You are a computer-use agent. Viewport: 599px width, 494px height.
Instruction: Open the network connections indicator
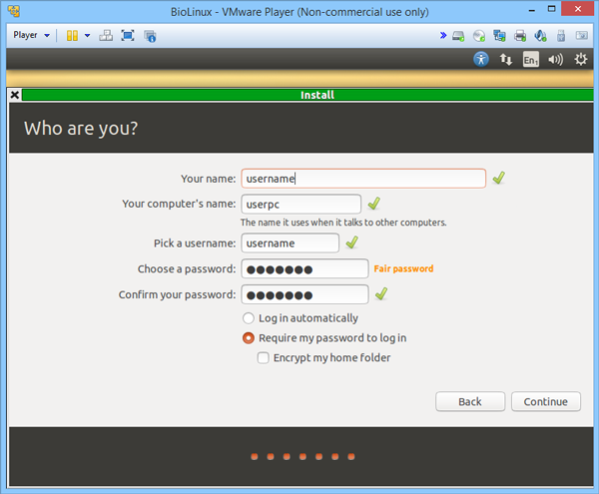tap(506, 59)
